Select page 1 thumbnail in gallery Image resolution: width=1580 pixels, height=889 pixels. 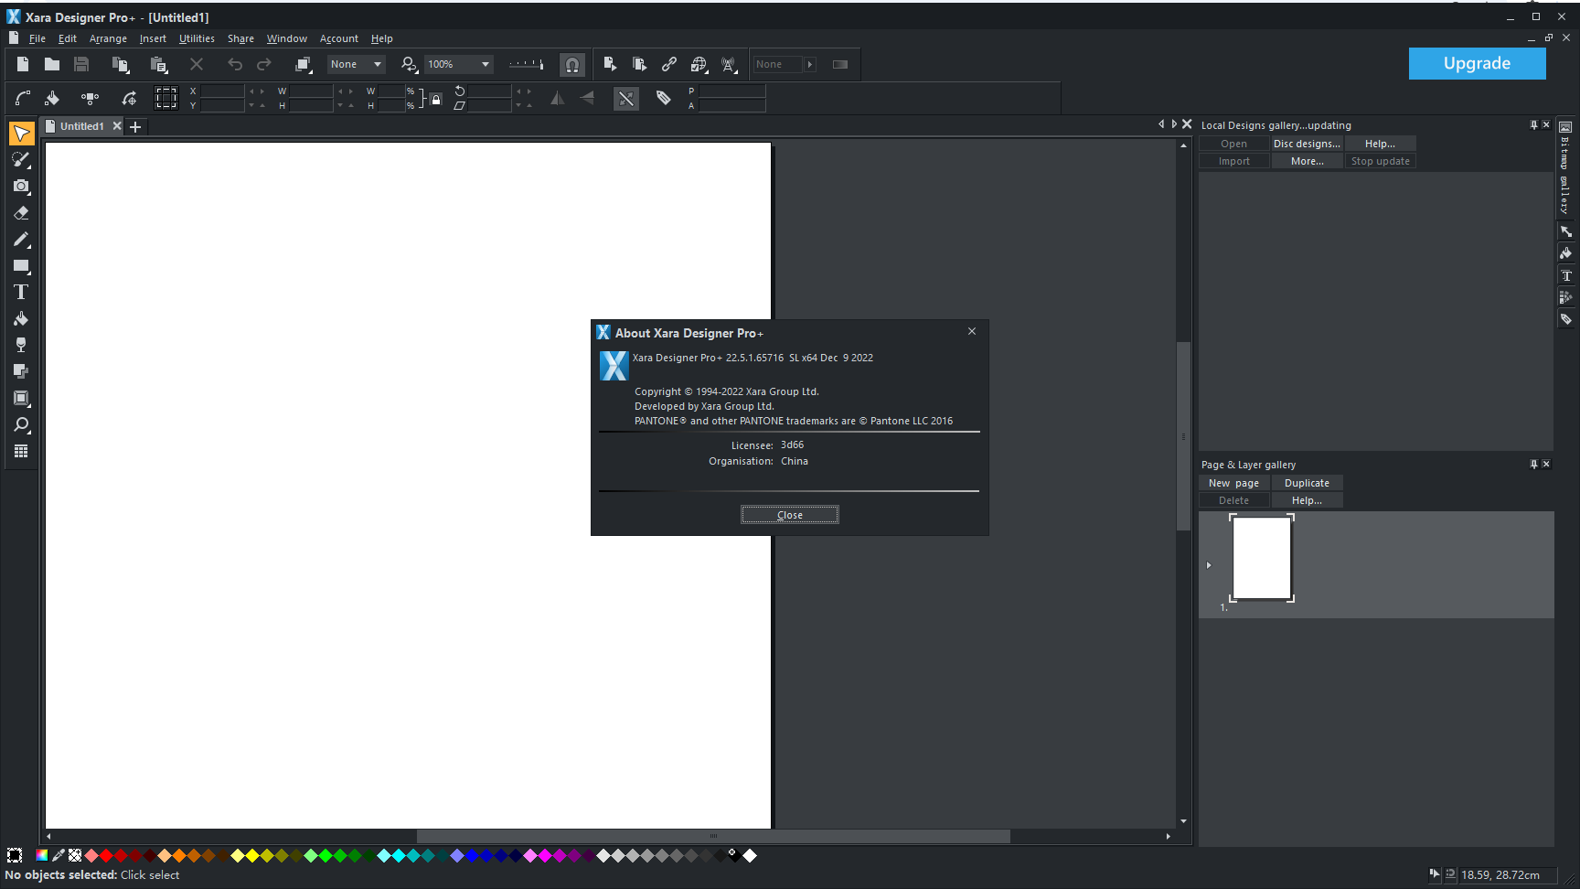(1262, 557)
